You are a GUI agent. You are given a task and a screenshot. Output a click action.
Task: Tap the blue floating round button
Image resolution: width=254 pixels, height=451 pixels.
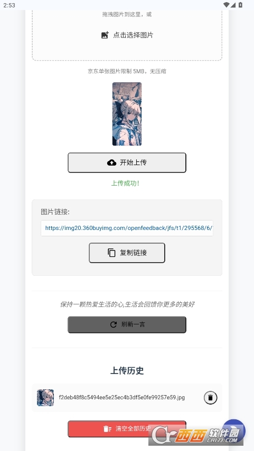coord(234,431)
